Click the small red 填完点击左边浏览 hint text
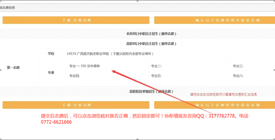Image resolution: width=275 pixels, height=140 pixels. pos(224,94)
